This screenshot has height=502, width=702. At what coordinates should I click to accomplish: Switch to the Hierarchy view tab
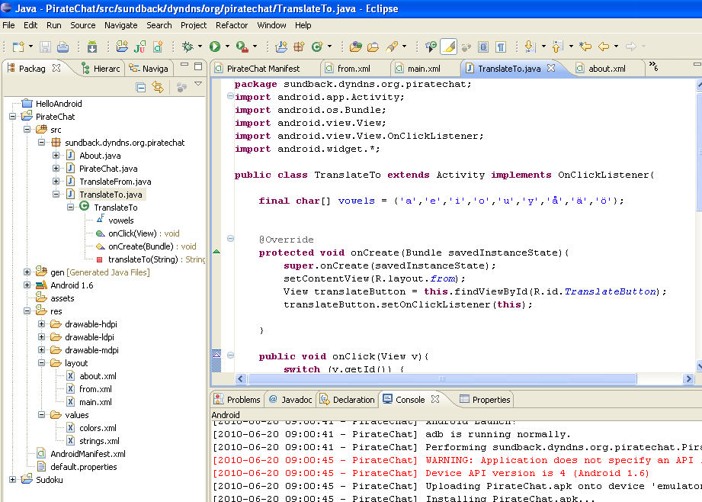click(x=101, y=69)
